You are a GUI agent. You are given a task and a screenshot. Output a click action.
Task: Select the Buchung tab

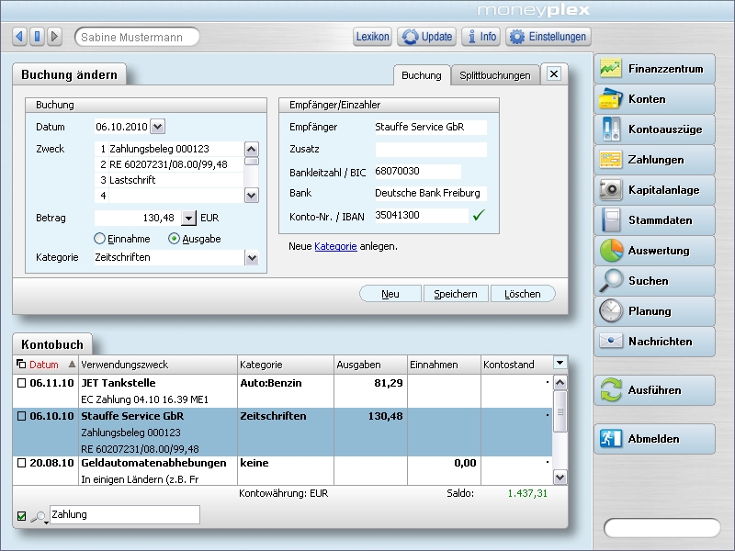tap(421, 75)
